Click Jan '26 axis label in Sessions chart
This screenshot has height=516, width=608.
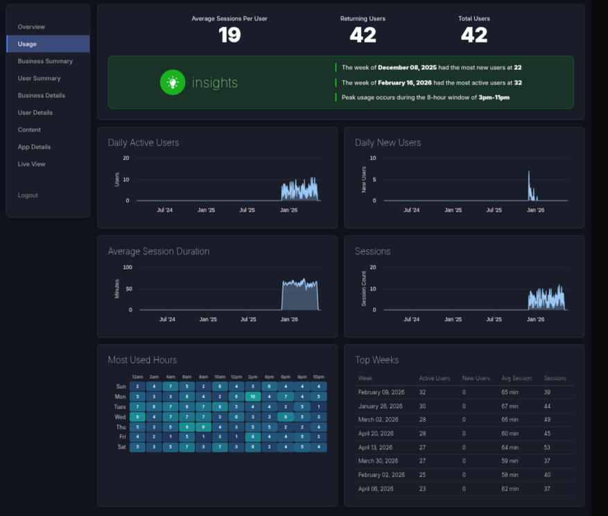tap(535, 319)
